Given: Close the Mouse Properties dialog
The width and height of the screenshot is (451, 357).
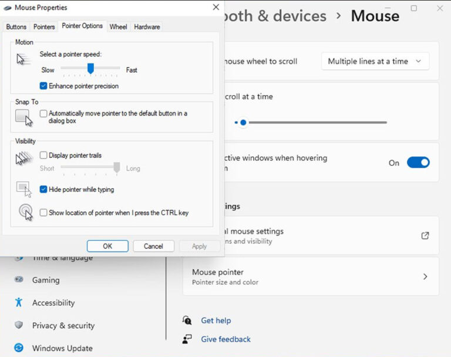Looking at the screenshot, I should [x=216, y=7].
